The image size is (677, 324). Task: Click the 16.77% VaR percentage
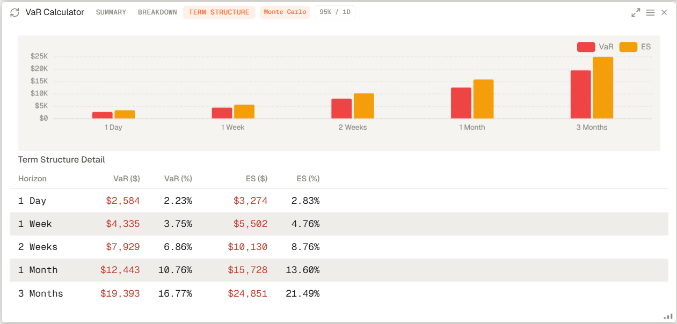tap(175, 293)
